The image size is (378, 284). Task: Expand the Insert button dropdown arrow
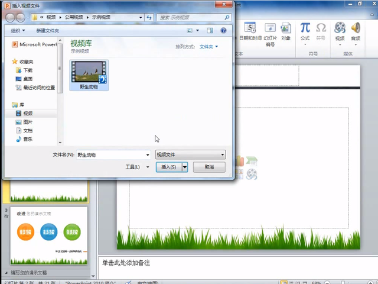[185, 167]
